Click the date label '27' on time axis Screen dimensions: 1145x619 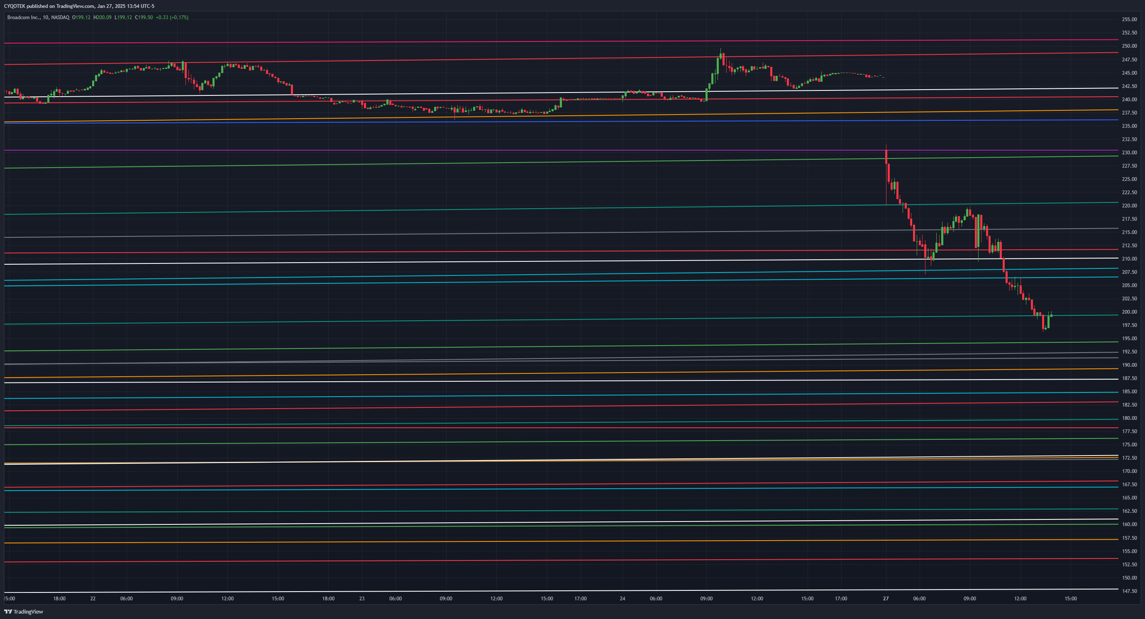886,599
